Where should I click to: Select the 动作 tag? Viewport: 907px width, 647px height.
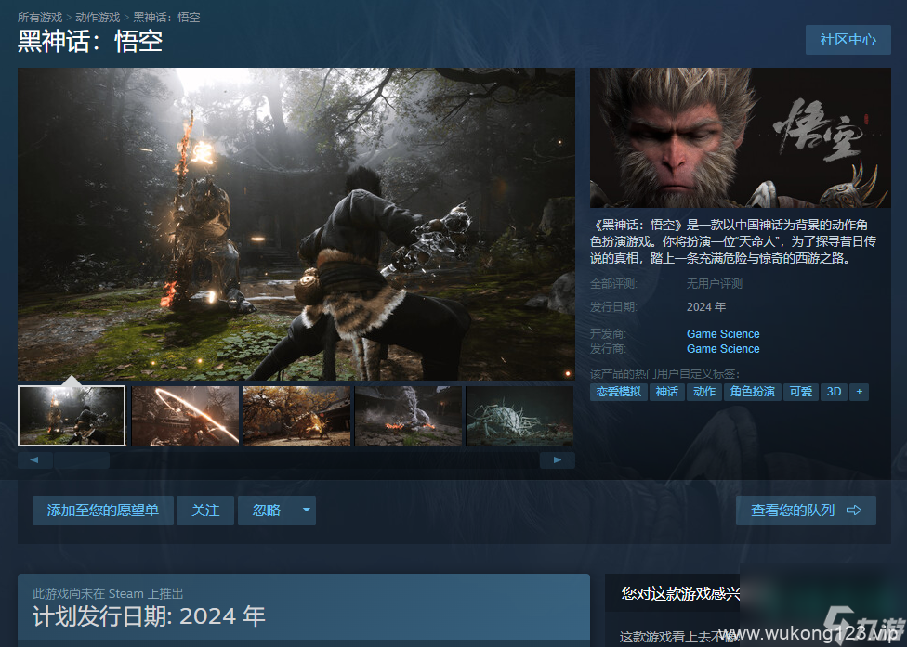click(x=704, y=392)
